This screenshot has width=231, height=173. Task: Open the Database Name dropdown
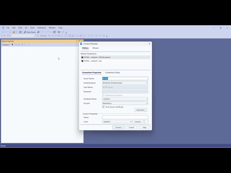[x=125, y=99]
